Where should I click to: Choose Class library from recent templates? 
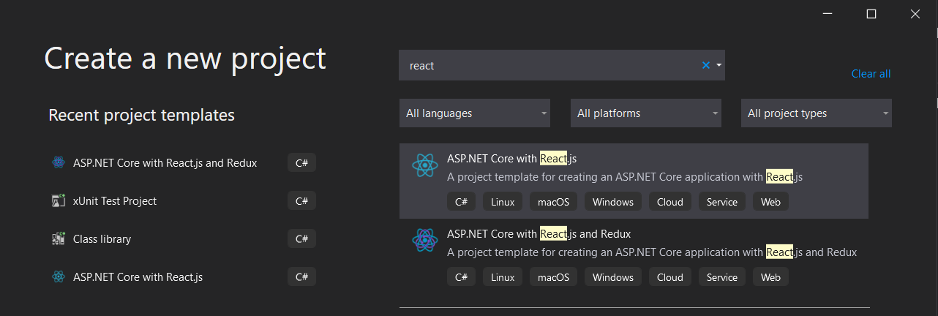click(x=102, y=238)
